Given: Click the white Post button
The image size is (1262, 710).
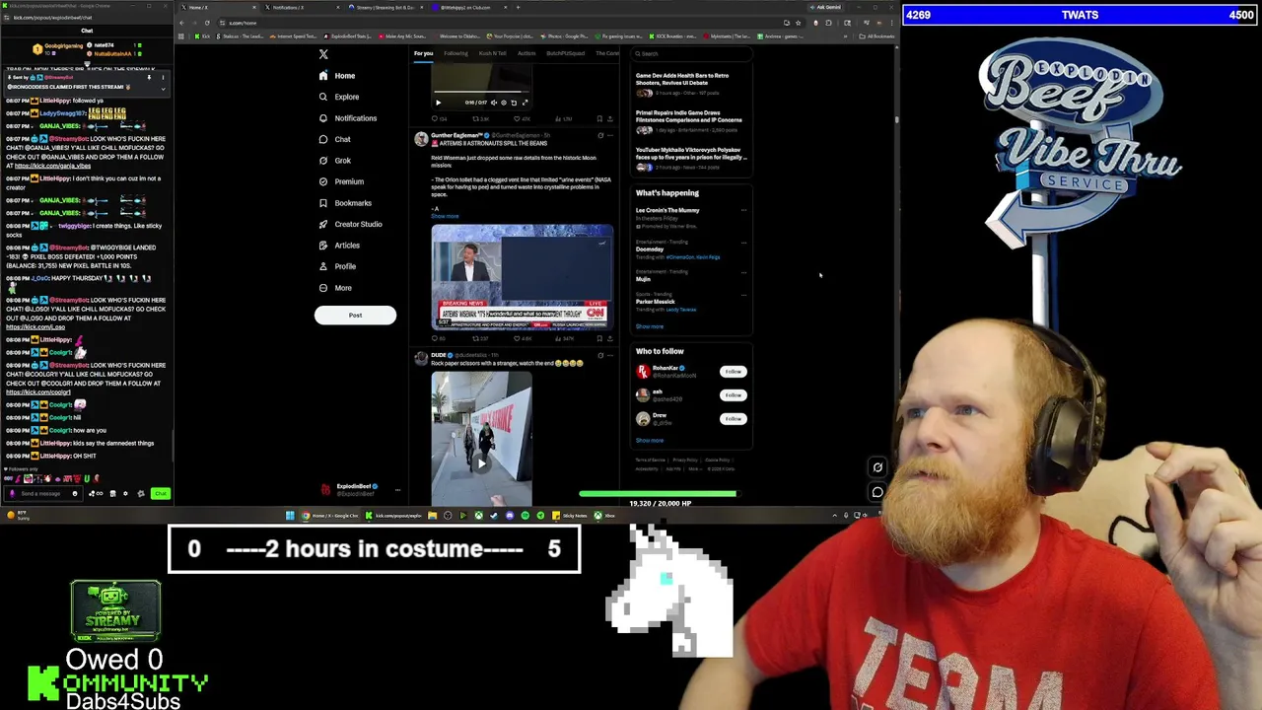Looking at the screenshot, I should [x=355, y=316].
